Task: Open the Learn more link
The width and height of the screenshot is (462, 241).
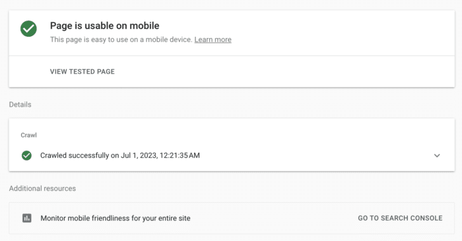Action: tap(213, 40)
